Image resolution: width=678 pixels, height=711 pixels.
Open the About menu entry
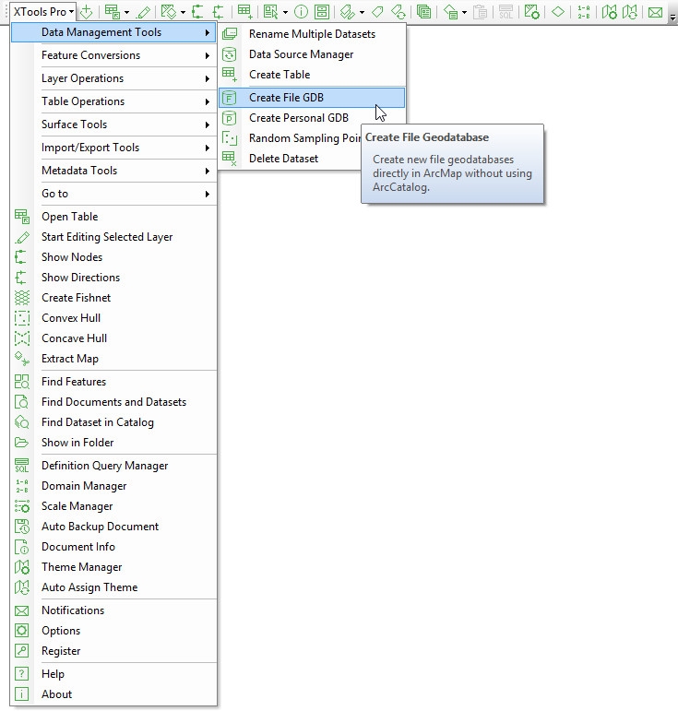pos(113,694)
